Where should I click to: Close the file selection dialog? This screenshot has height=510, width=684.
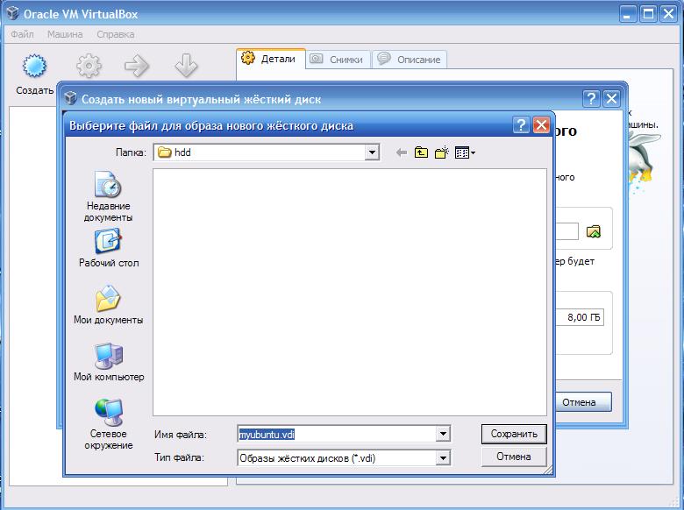541,125
